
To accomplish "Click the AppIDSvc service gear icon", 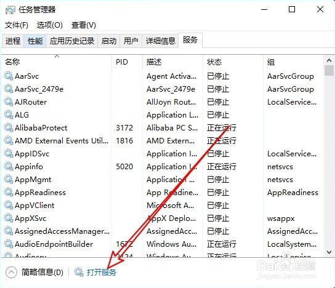I will [x=9, y=153].
